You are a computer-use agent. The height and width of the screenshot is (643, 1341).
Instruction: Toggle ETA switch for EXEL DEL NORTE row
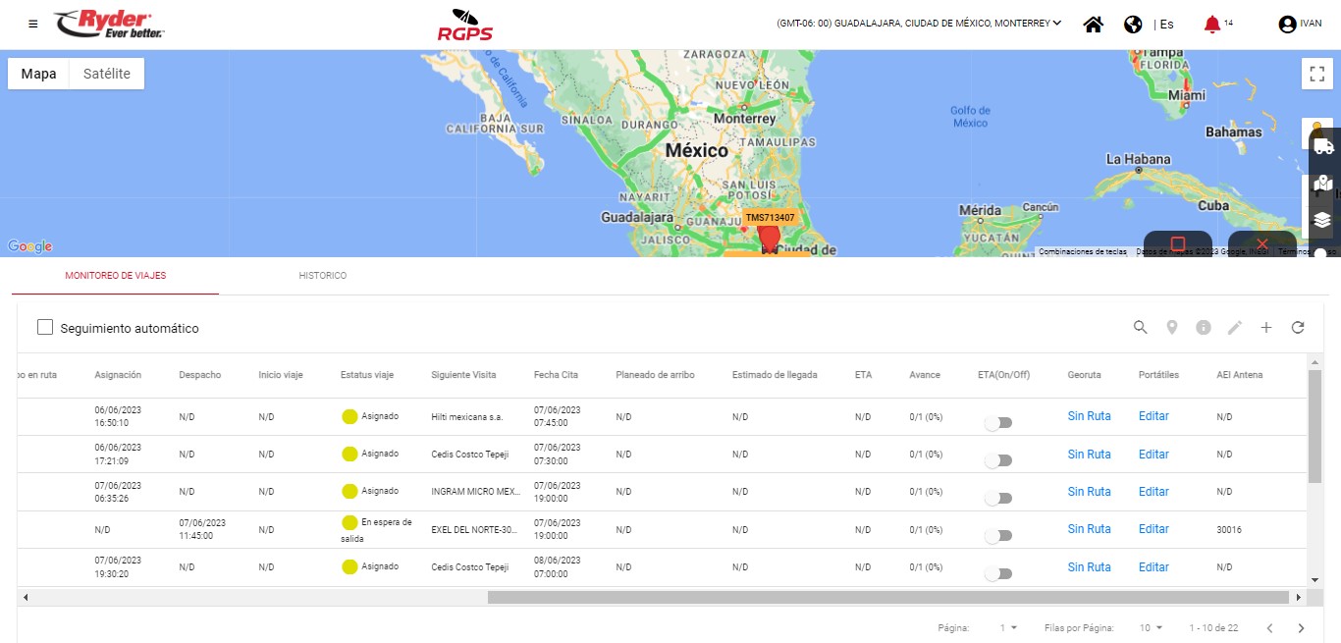tap(998, 536)
